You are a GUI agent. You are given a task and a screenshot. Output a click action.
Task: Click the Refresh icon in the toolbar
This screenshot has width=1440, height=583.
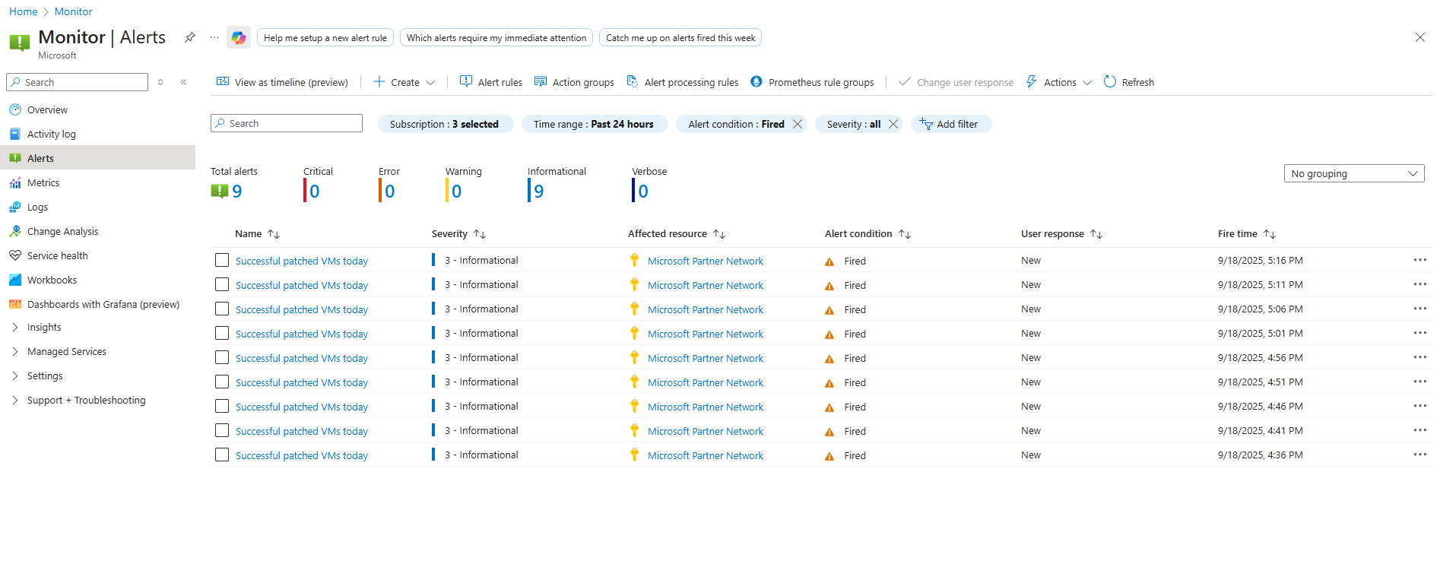point(1110,81)
